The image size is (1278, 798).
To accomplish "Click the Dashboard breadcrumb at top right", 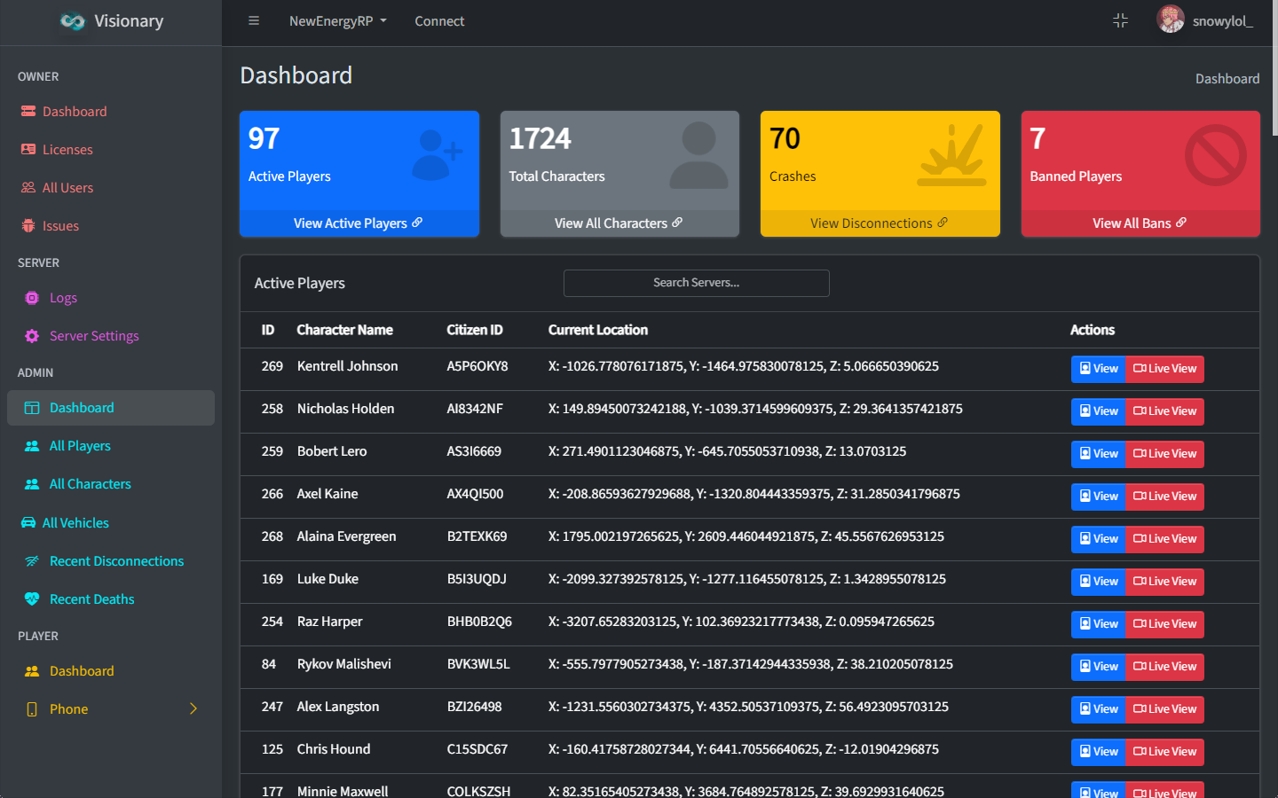I will point(1227,79).
